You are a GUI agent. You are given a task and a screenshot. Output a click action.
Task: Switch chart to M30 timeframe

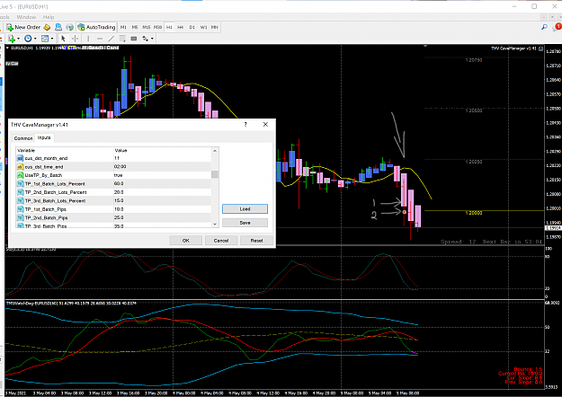[x=157, y=27]
